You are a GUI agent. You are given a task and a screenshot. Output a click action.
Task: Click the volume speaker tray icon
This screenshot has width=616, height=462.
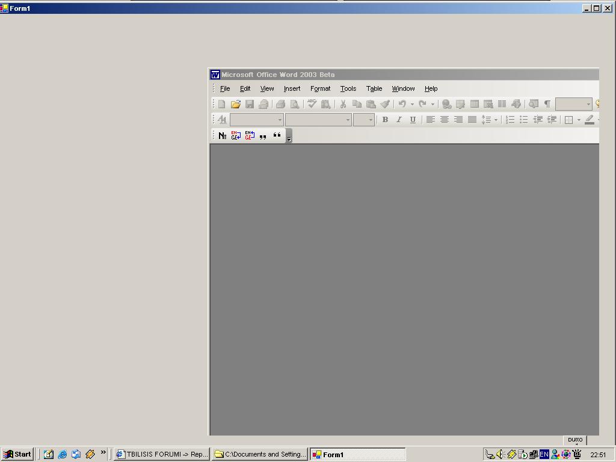pos(500,455)
